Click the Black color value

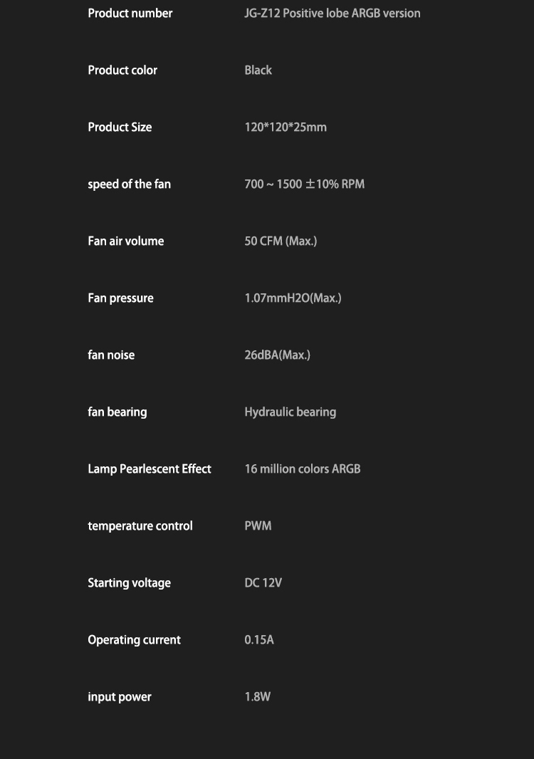point(258,70)
